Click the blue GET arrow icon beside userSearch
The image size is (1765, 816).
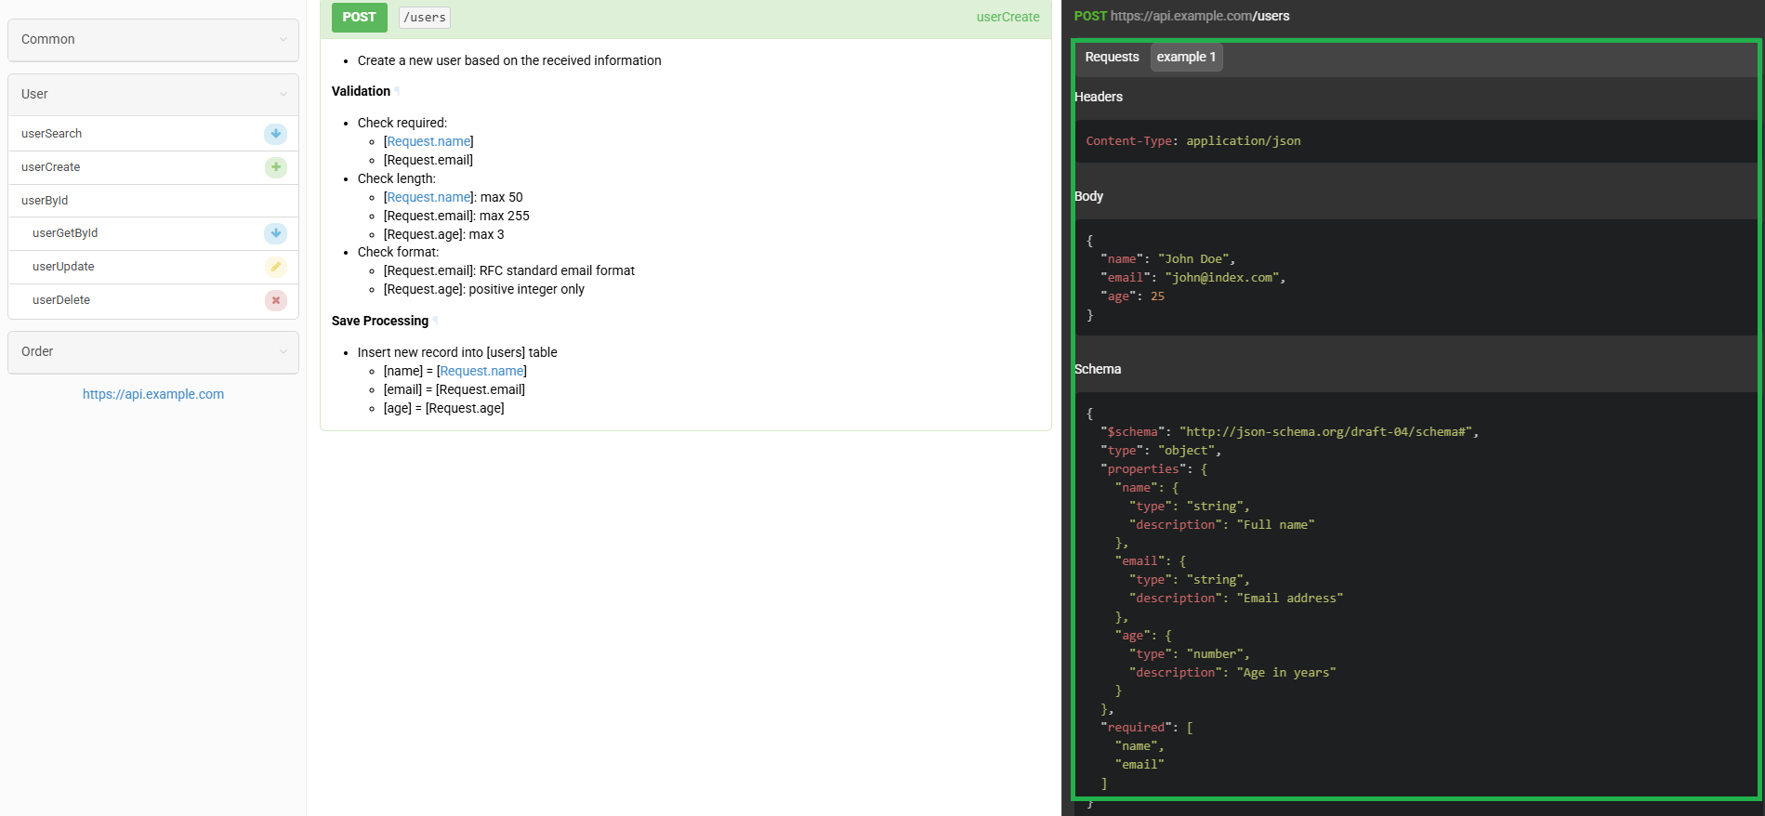pyautogui.click(x=275, y=134)
